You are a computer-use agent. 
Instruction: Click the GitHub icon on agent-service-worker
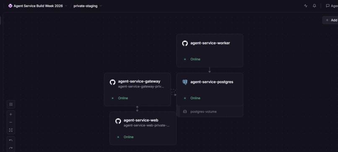point(185,43)
